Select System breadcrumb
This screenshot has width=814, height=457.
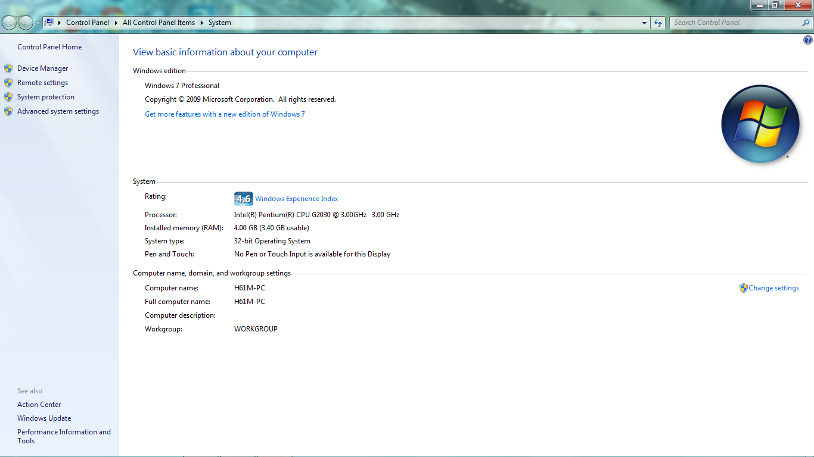(220, 23)
